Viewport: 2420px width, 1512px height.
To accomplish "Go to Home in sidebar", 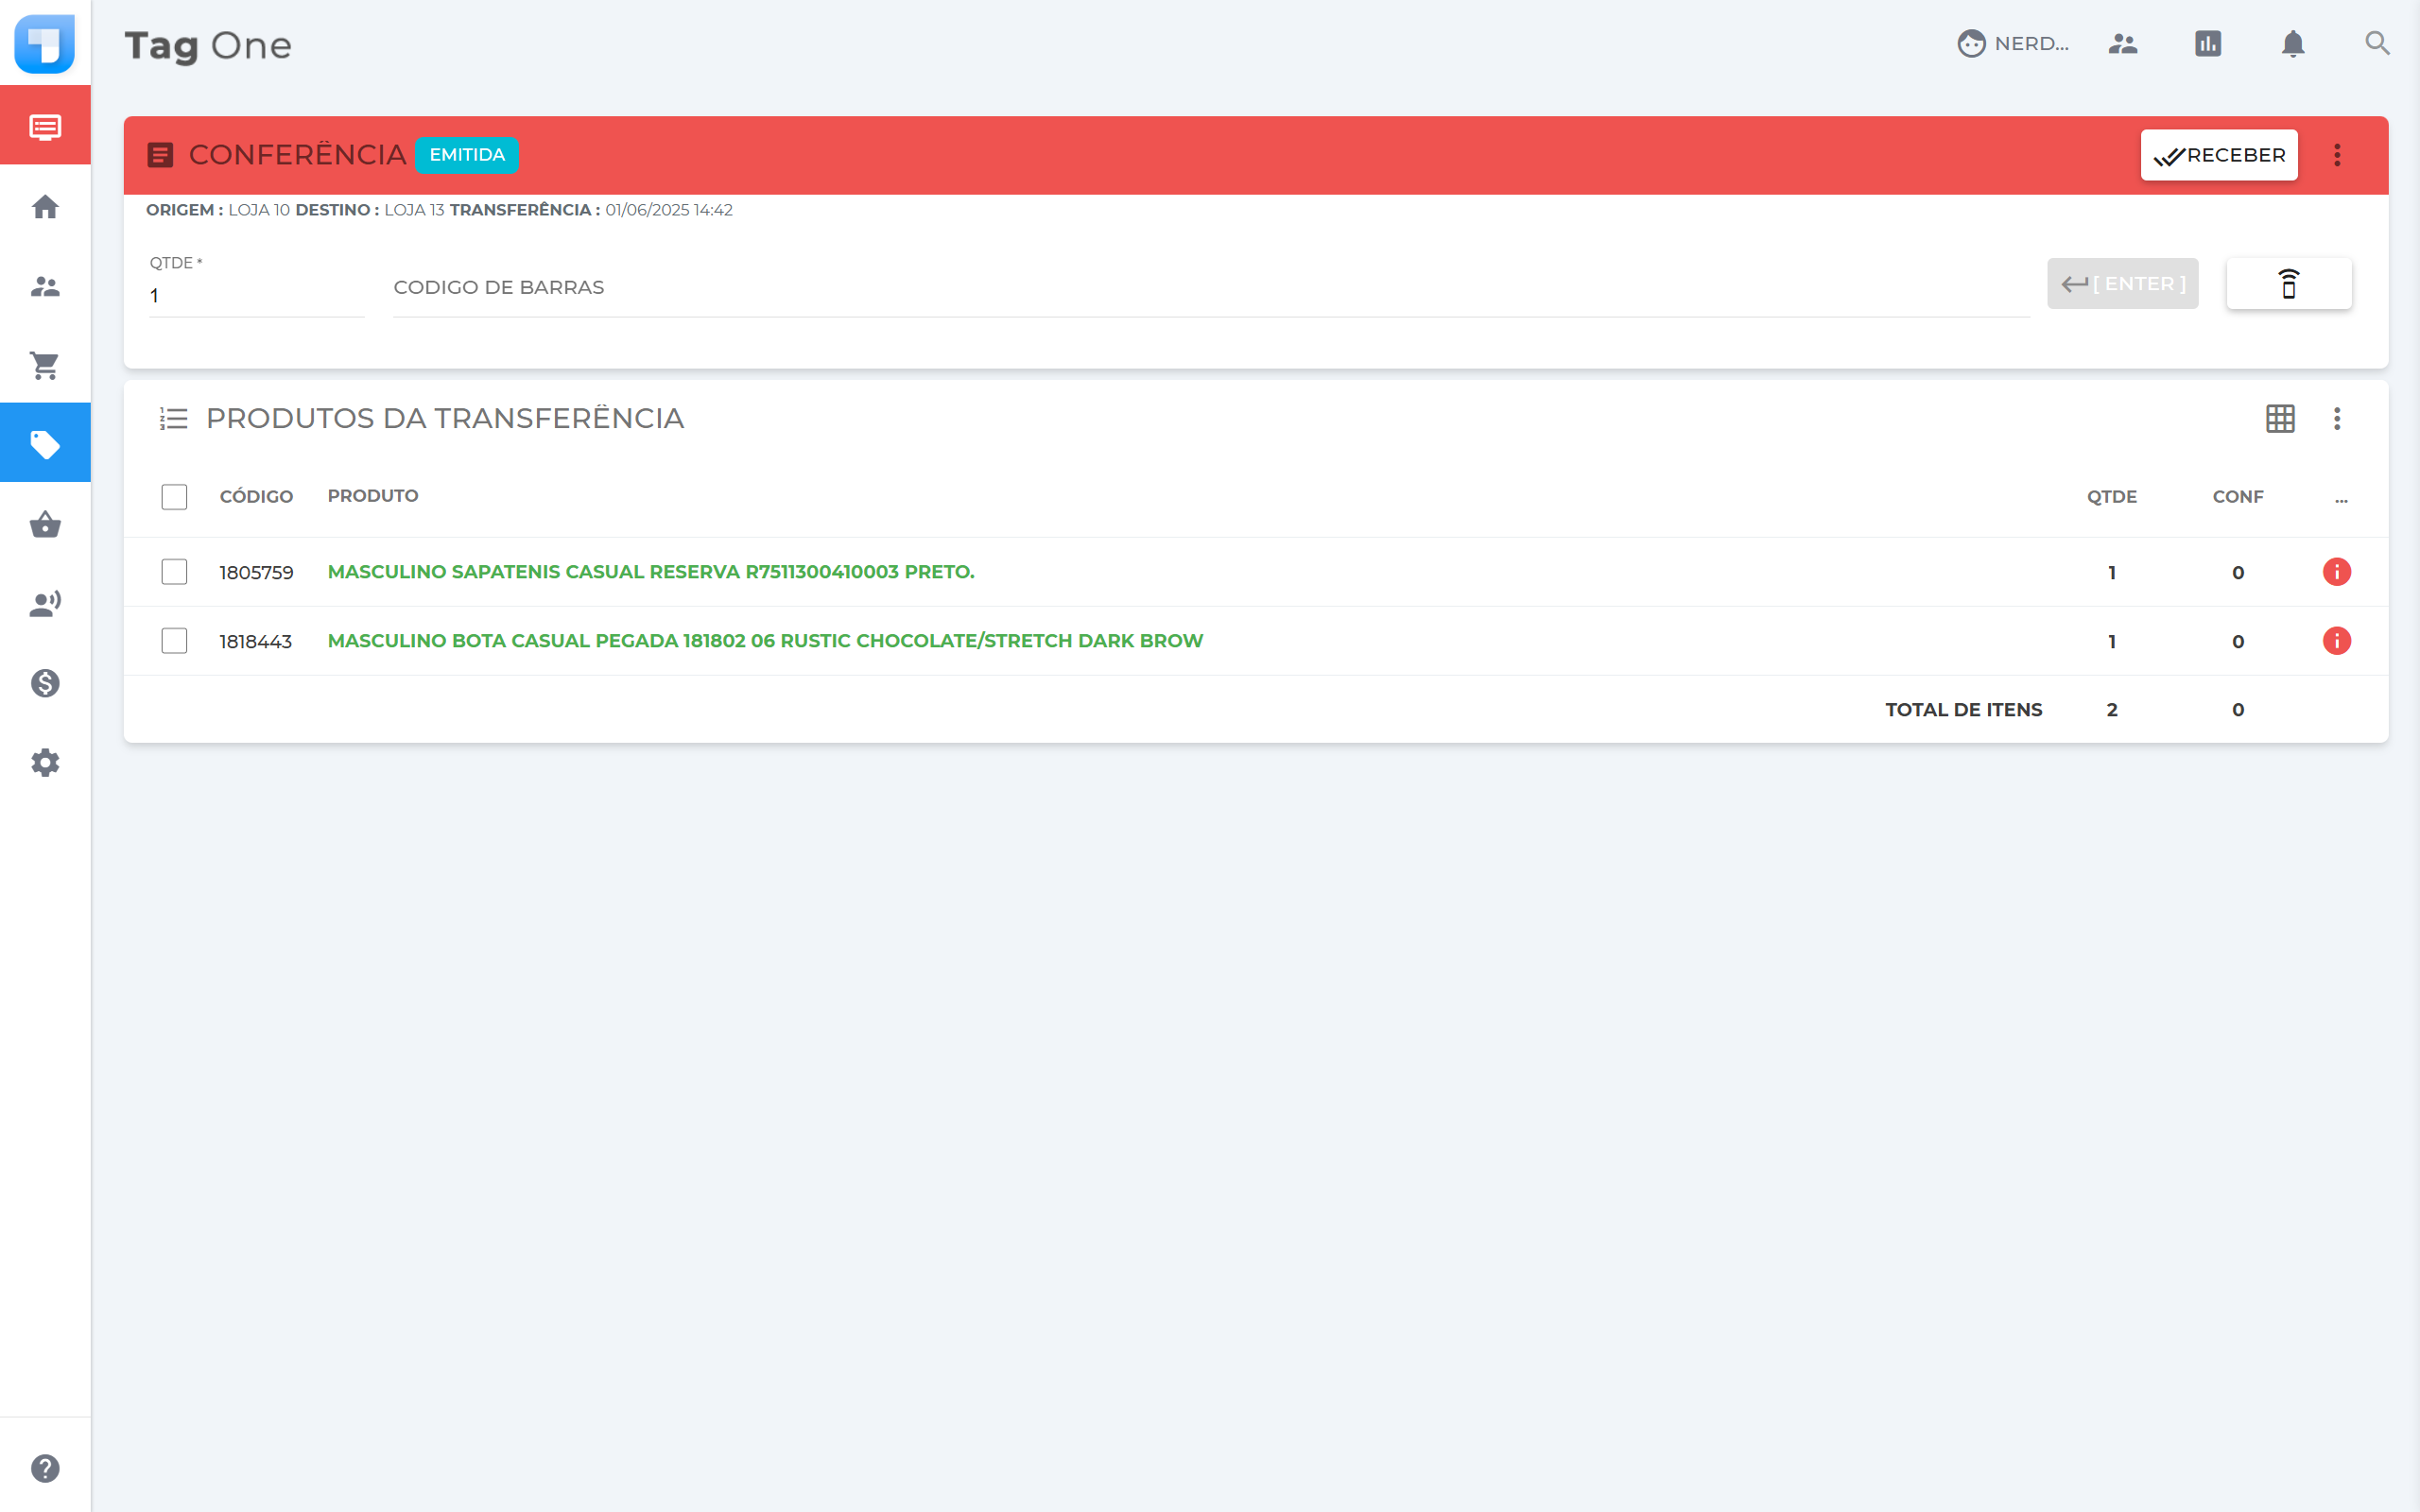I will (x=45, y=207).
